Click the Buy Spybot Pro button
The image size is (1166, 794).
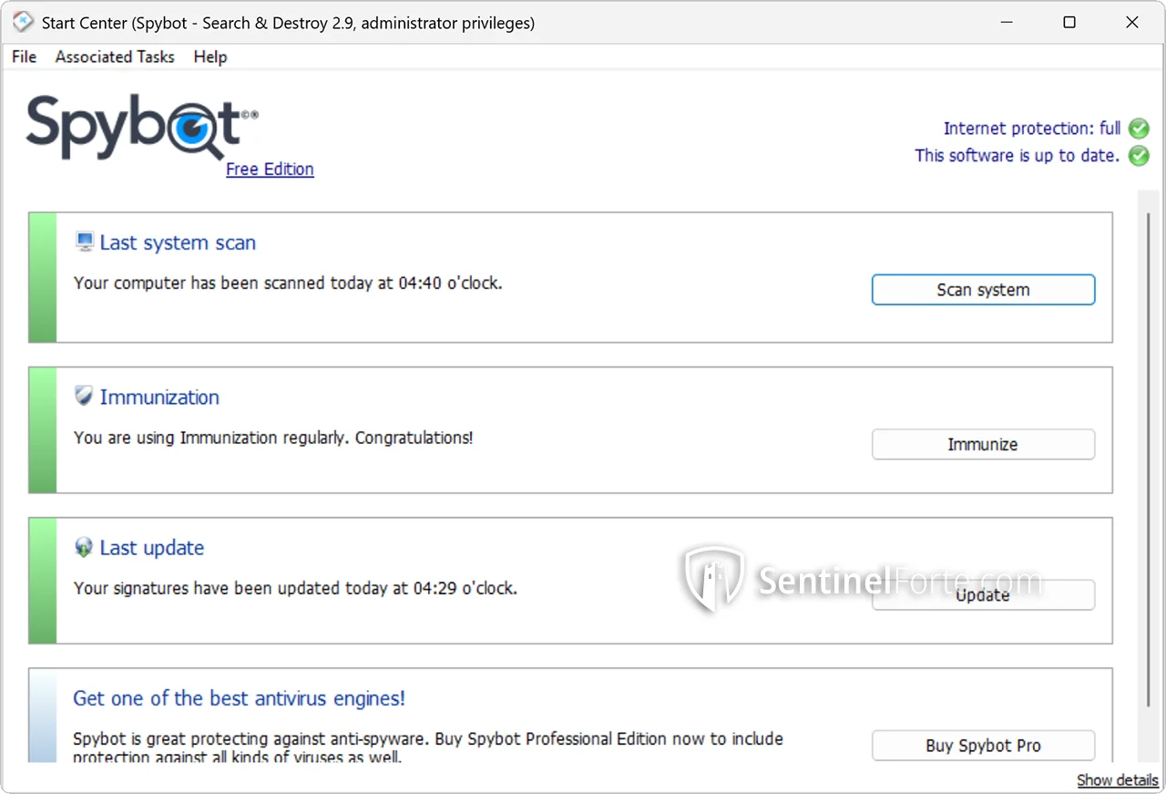point(983,746)
